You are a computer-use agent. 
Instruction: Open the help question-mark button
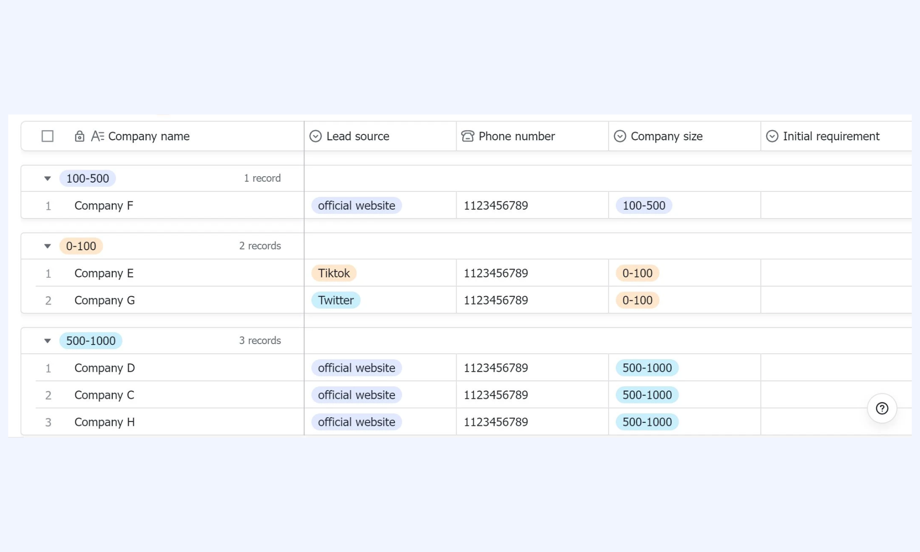(x=882, y=408)
